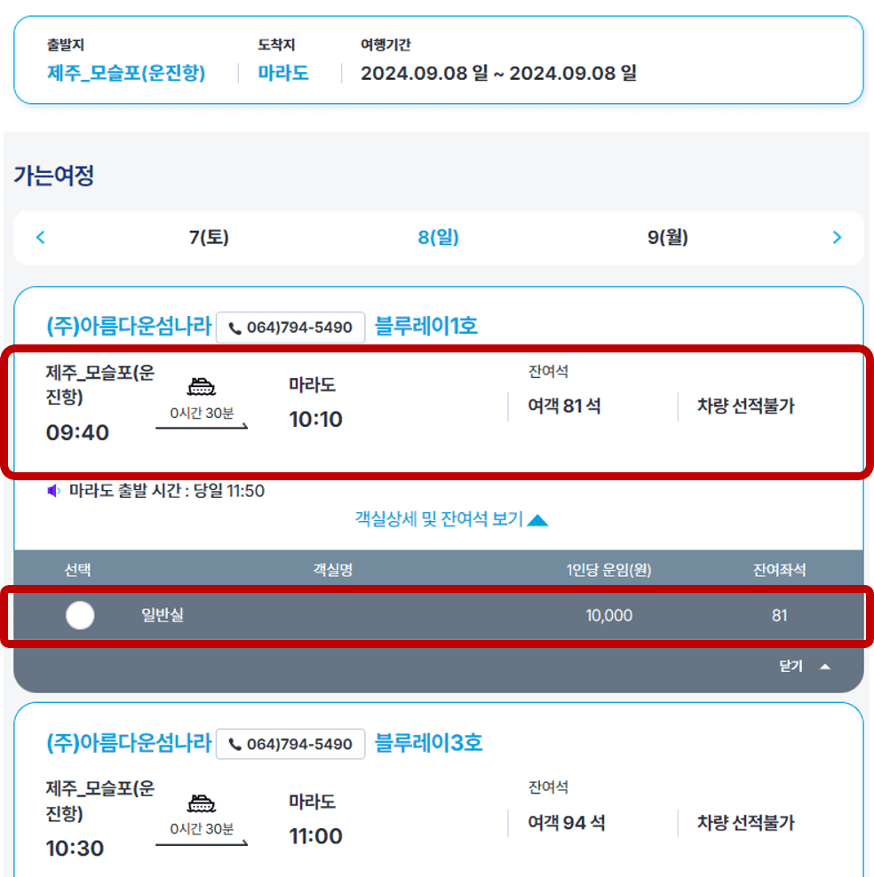Click the phone icon in 블루레이3호 contact button
Screen dimensions: 874x877
click(x=236, y=744)
